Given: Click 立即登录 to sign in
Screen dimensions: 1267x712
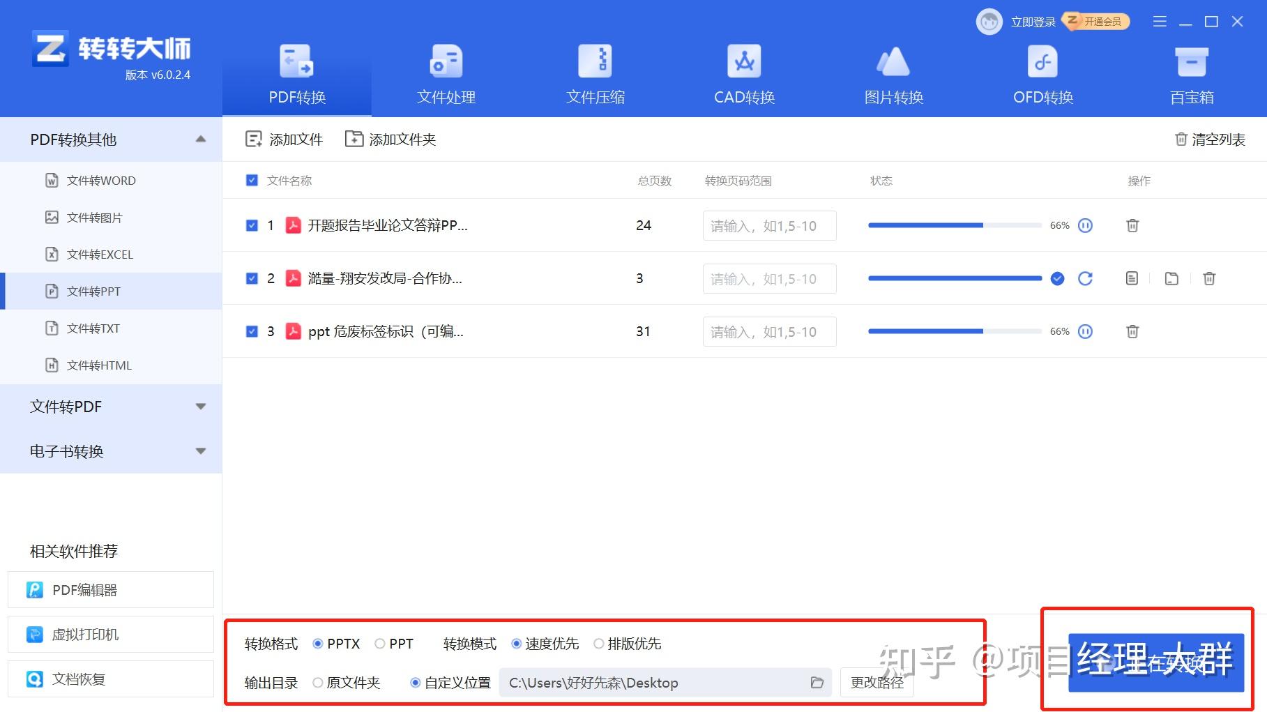Looking at the screenshot, I should [x=1033, y=22].
